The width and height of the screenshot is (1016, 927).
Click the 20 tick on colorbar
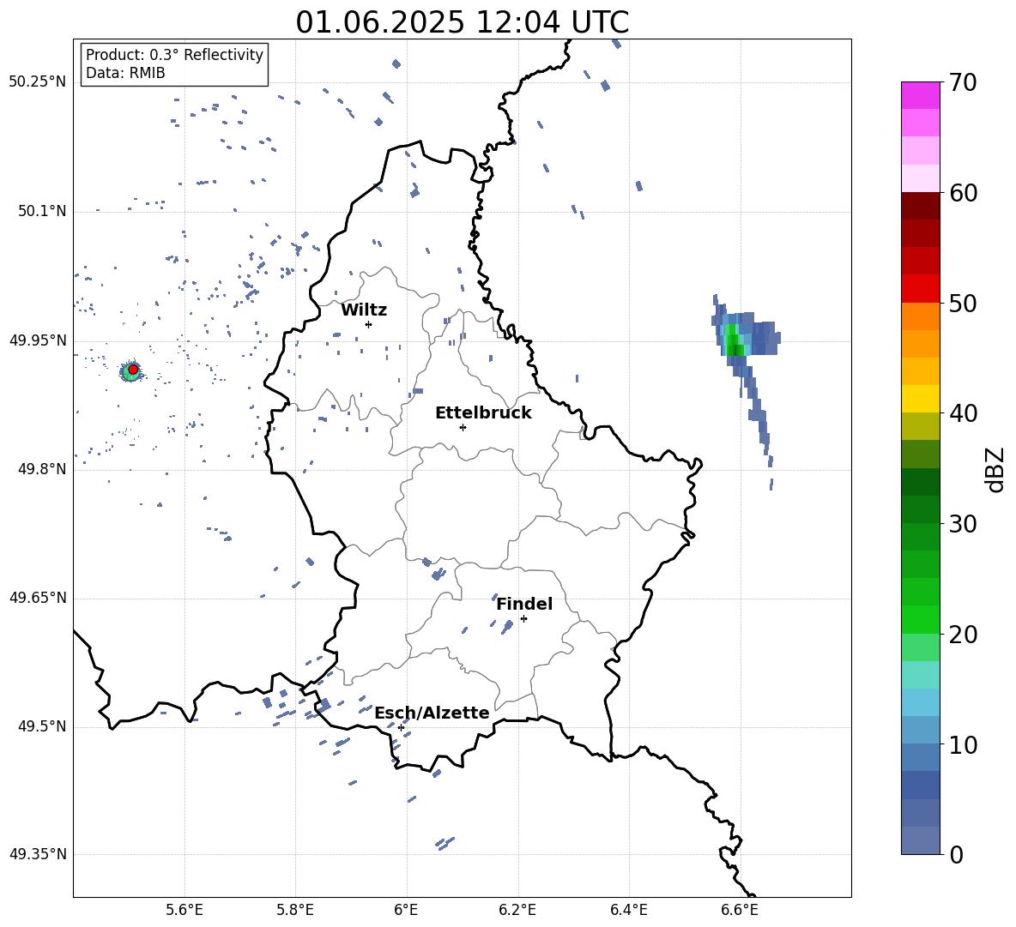click(963, 634)
